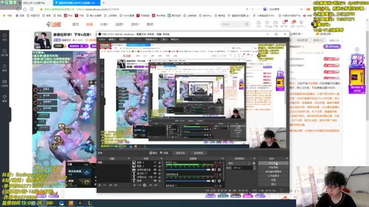Open OBS 帮助 Help menu

(175, 40)
